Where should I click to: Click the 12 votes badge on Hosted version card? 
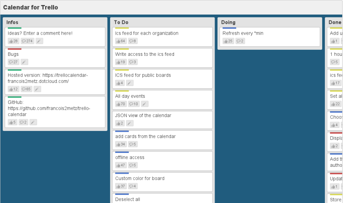coord(13,89)
